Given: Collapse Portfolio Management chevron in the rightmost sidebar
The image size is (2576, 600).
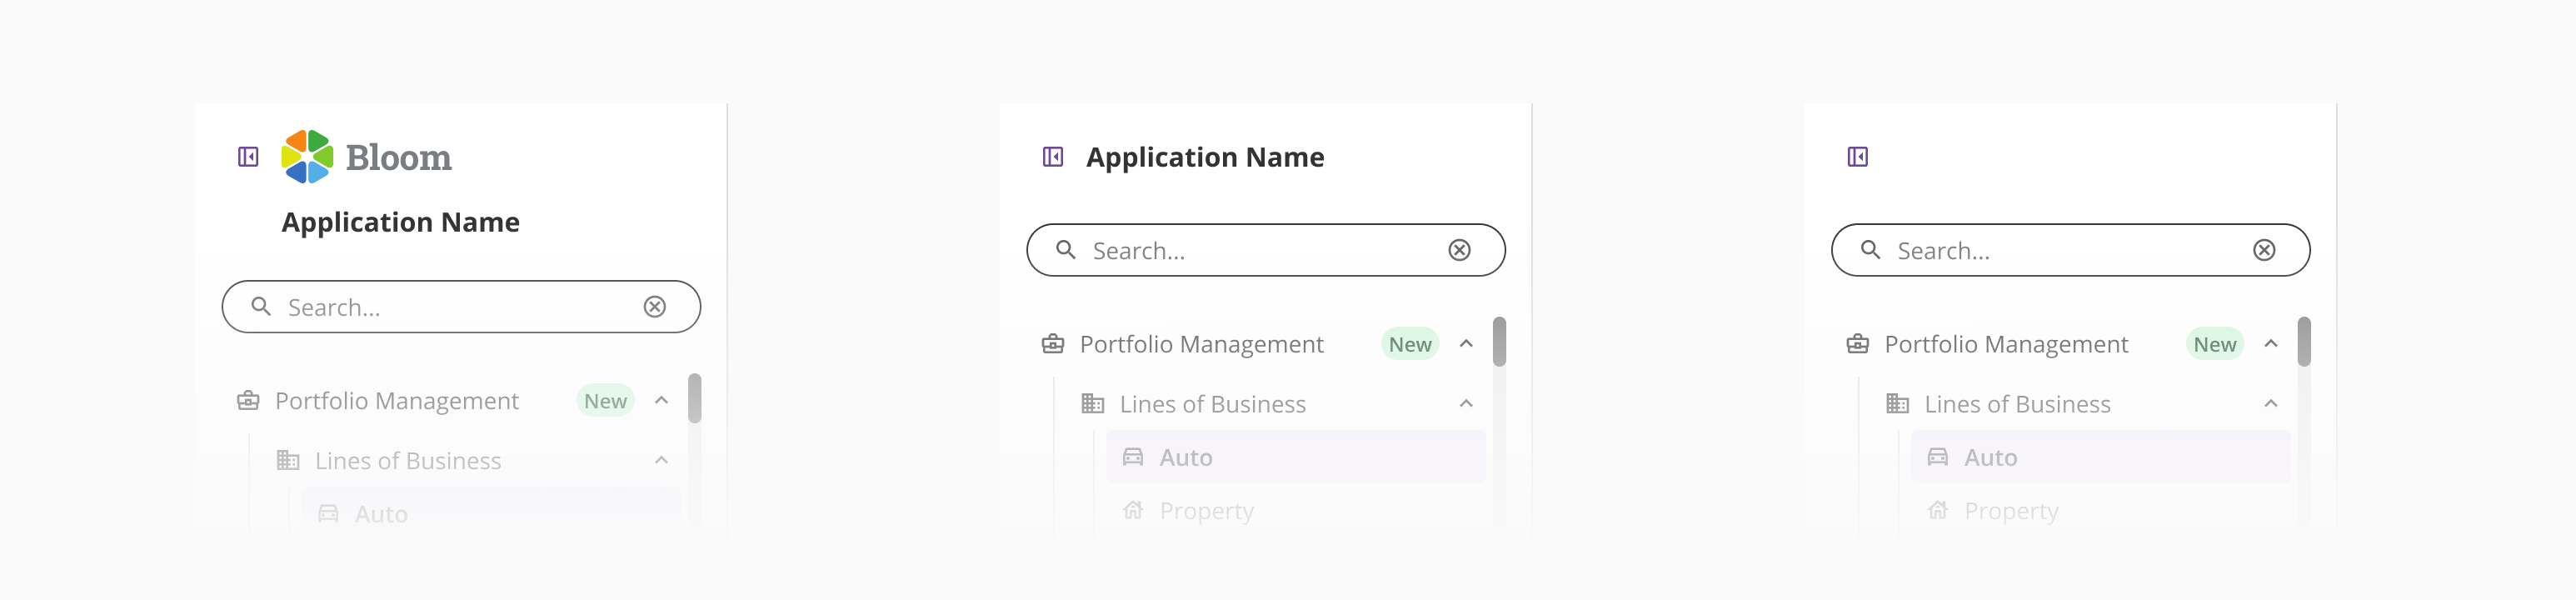Looking at the screenshot, I should 2270,344.
